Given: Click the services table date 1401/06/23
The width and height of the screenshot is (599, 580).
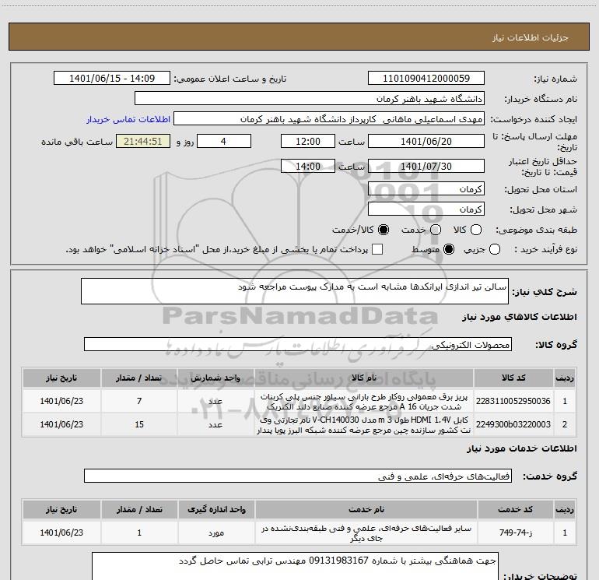Looking at the screenshot, I should pos(61,533).
